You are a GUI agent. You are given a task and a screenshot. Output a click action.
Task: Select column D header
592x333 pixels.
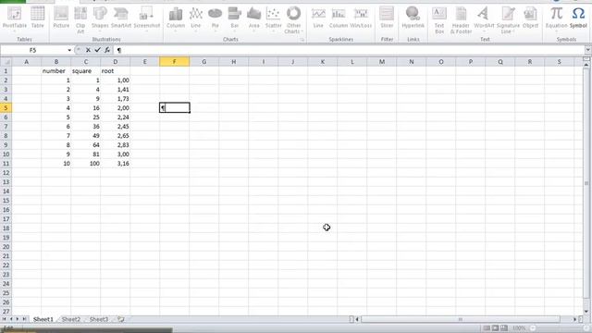coord(115,62)
